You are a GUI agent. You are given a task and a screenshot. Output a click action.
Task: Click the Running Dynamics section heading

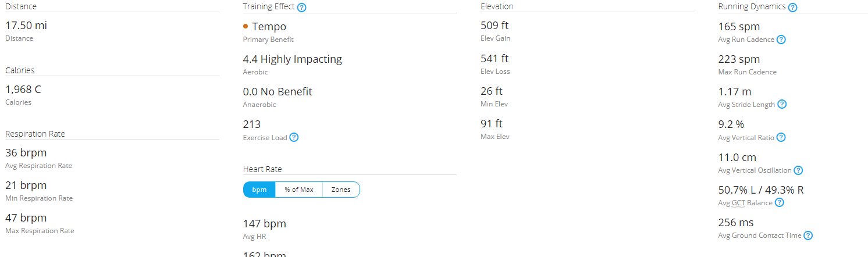(752, 7)
